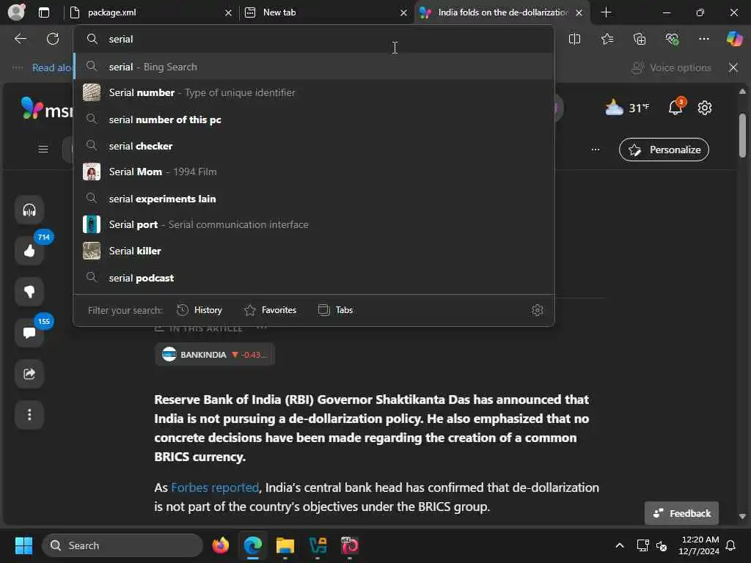Open the MSN navigation more options ellipsis
The image size is (751, 563).
point(596,150)
